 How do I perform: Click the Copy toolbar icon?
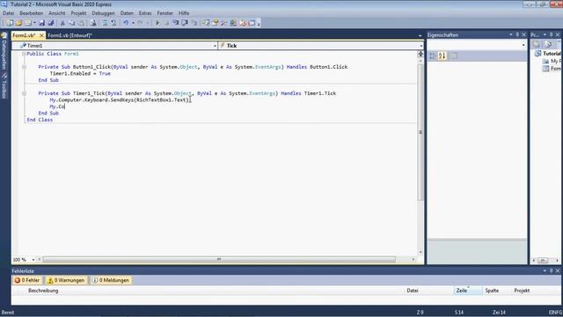point(72,23)
